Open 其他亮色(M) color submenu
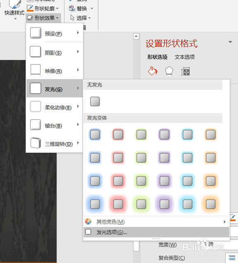 tap(156, 222)
